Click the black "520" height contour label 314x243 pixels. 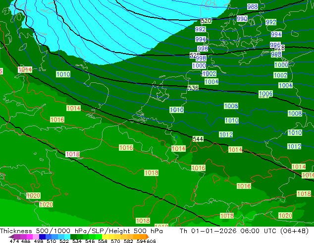(x=206, y=21)
